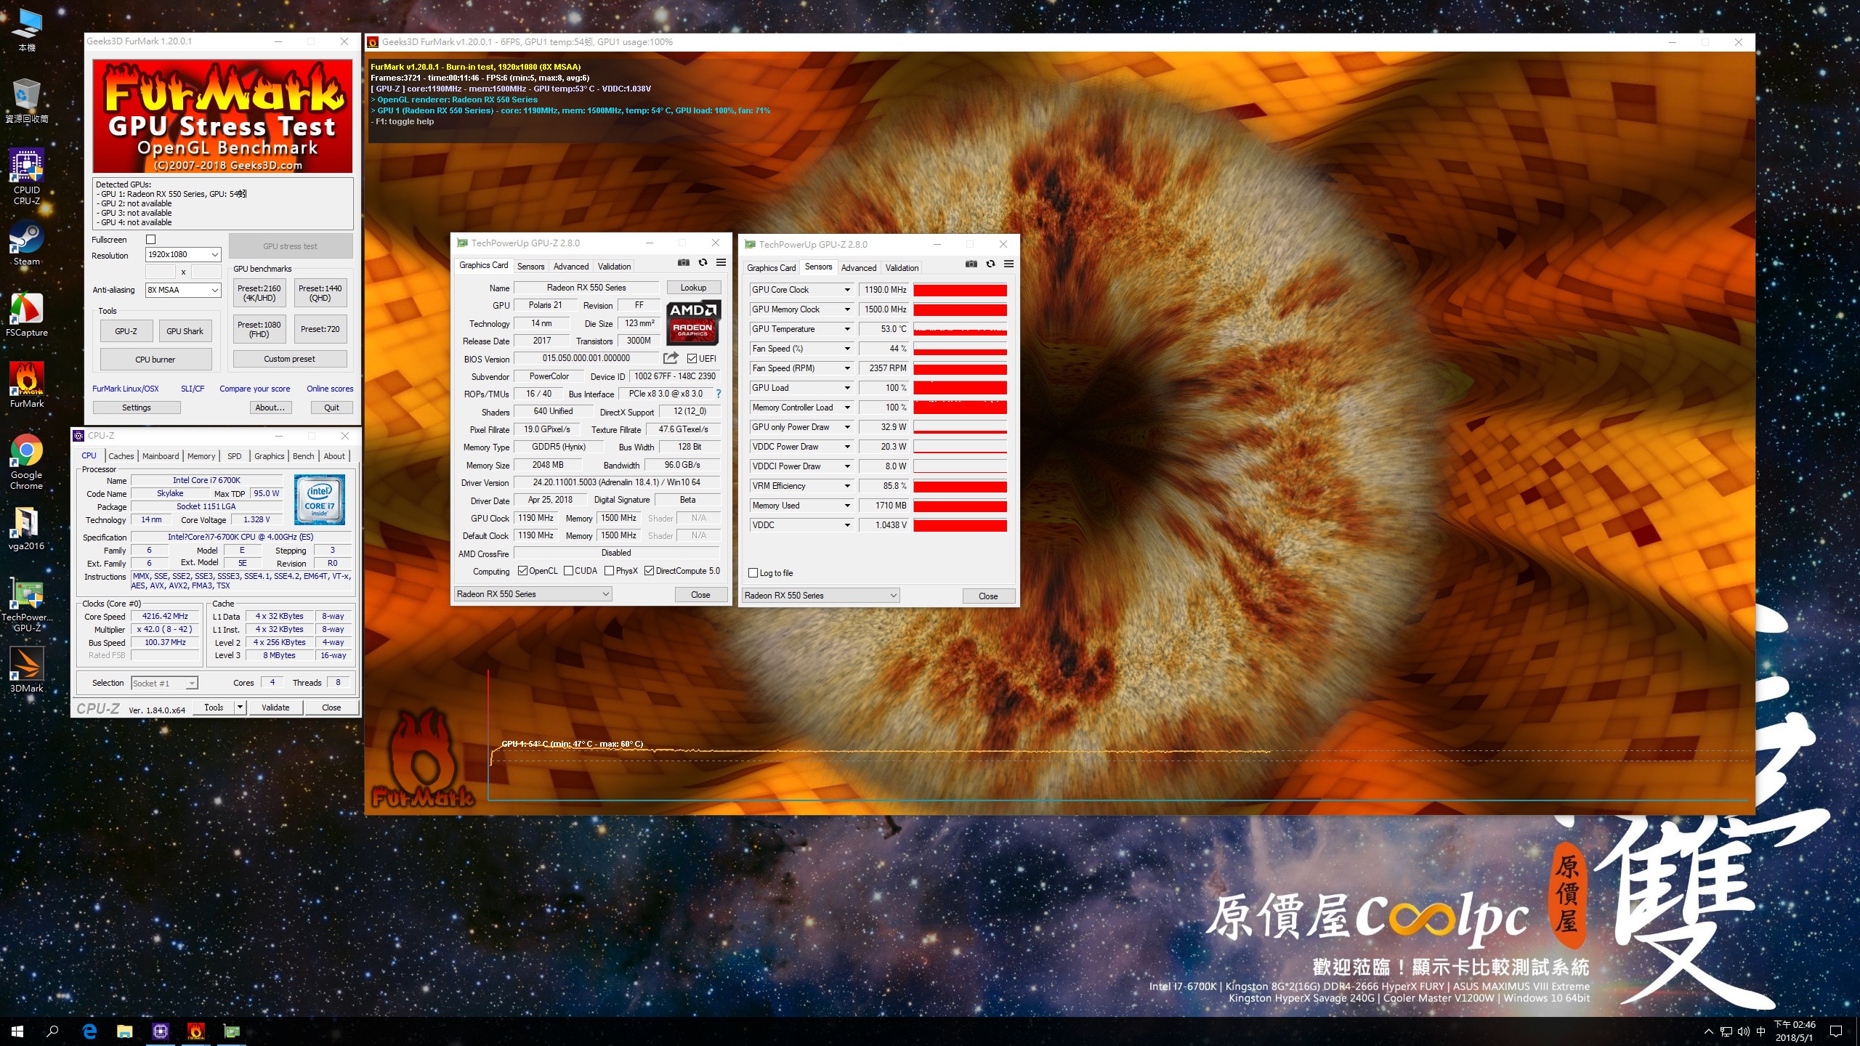The width and height of the screenshot is (1860, 1046).
Task: Click the Lookup button in GPU-Z
Action: tap(693, 288)
